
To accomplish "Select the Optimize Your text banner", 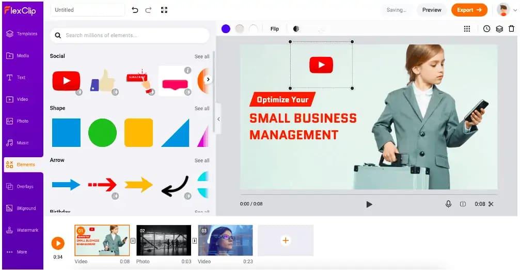I will click(282, 99).
